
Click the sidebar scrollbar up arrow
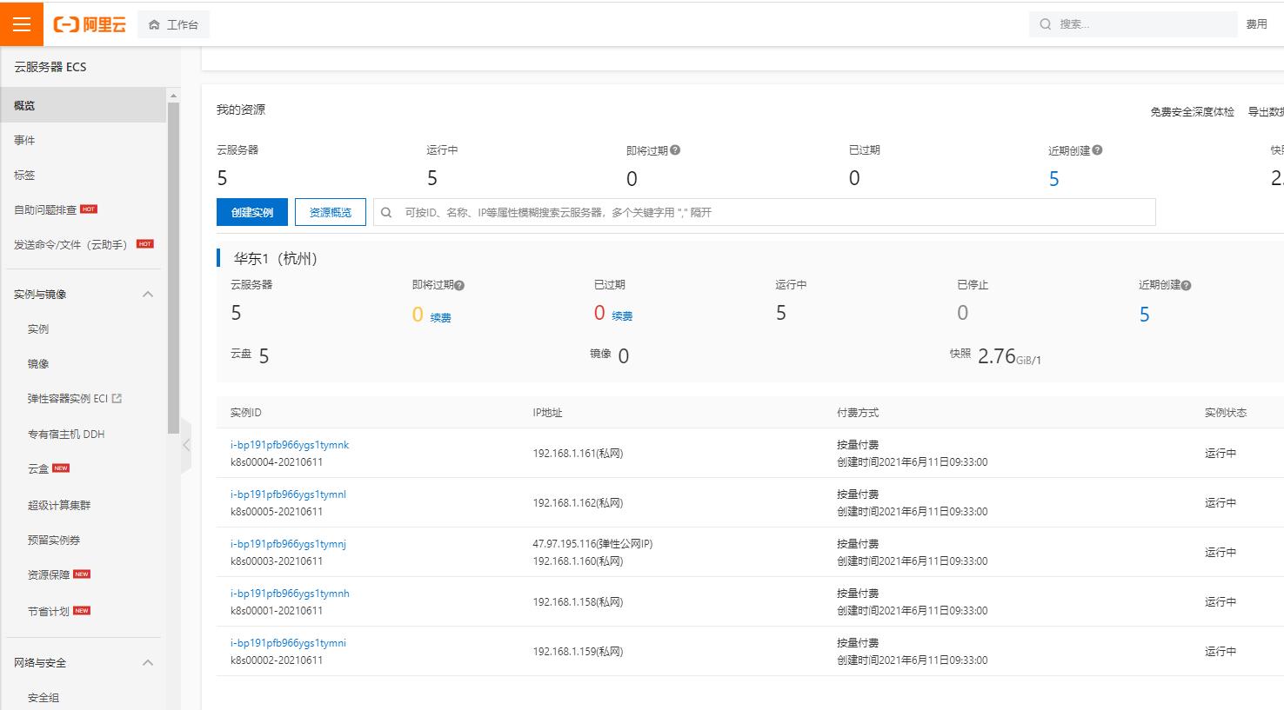click(x=173, y=96)
